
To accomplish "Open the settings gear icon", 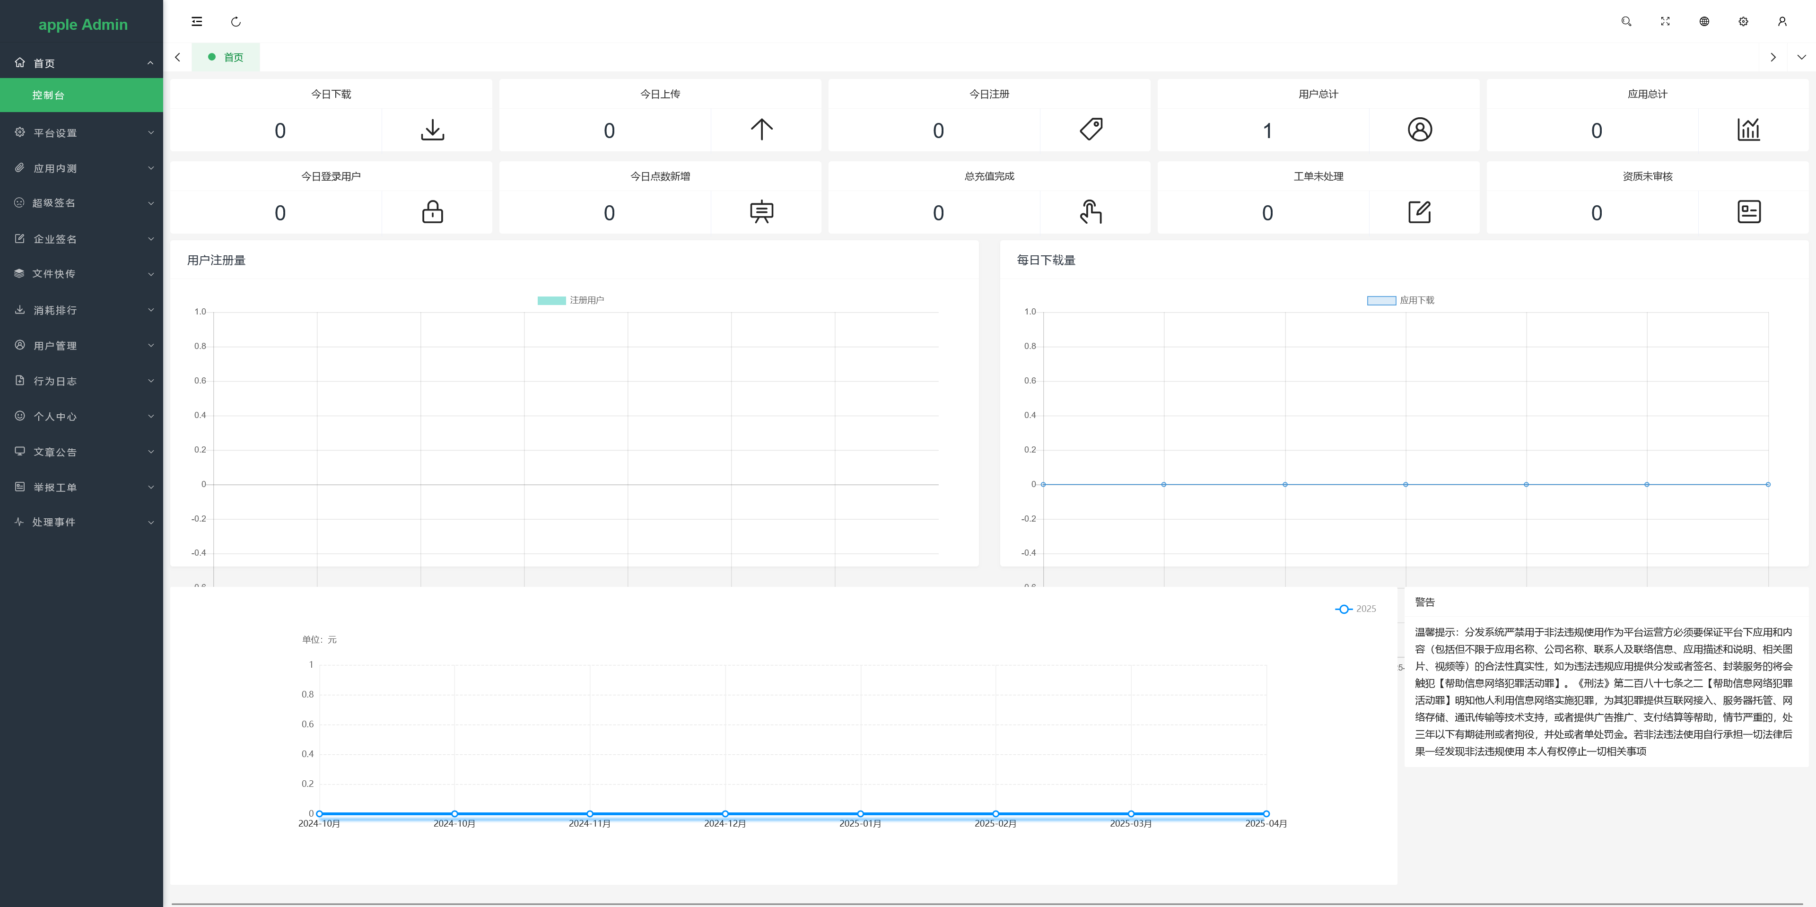I will pos(1743,22).
